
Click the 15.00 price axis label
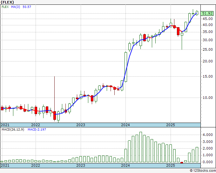point(208,76)
